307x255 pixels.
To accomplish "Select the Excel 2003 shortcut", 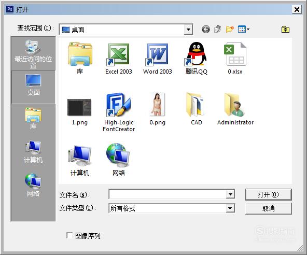I will pos(119,59).
